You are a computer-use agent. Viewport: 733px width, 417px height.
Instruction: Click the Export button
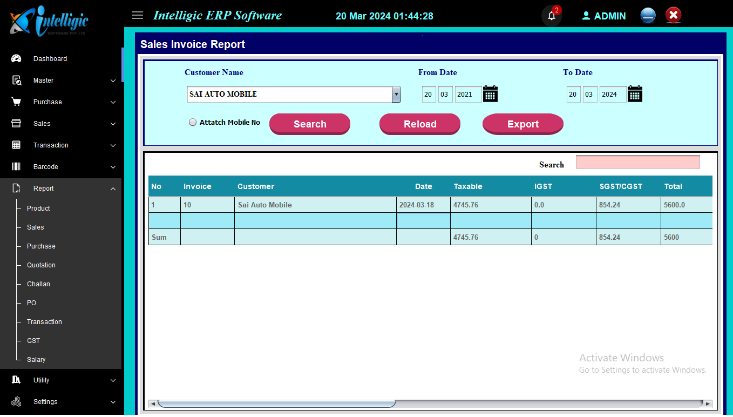point(522,124)
